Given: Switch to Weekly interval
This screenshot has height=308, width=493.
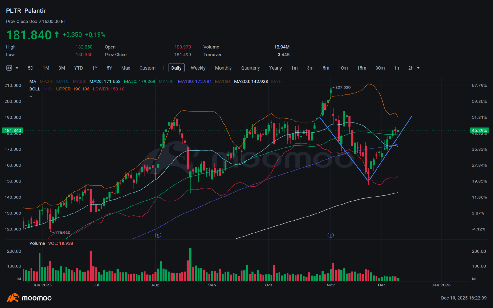Looking at the screenshot, I should click(x=198, y=68).
